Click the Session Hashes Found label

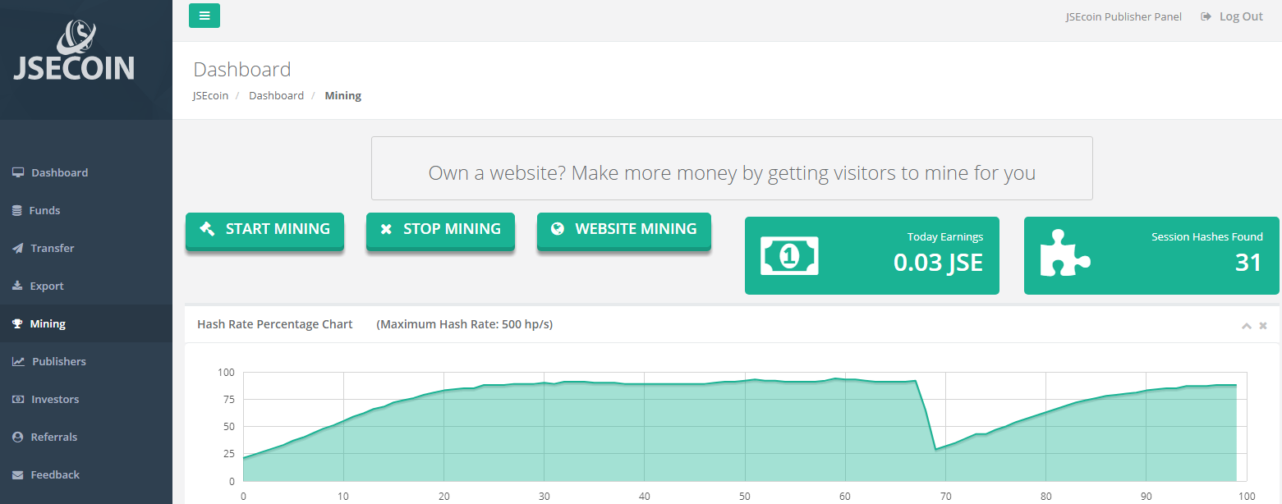coord(1207,236)
